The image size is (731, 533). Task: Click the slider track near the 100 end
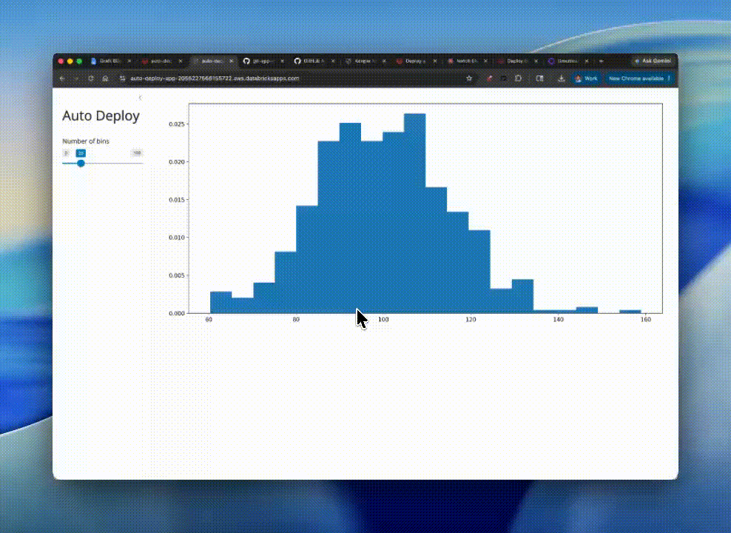tap(138, 163)
